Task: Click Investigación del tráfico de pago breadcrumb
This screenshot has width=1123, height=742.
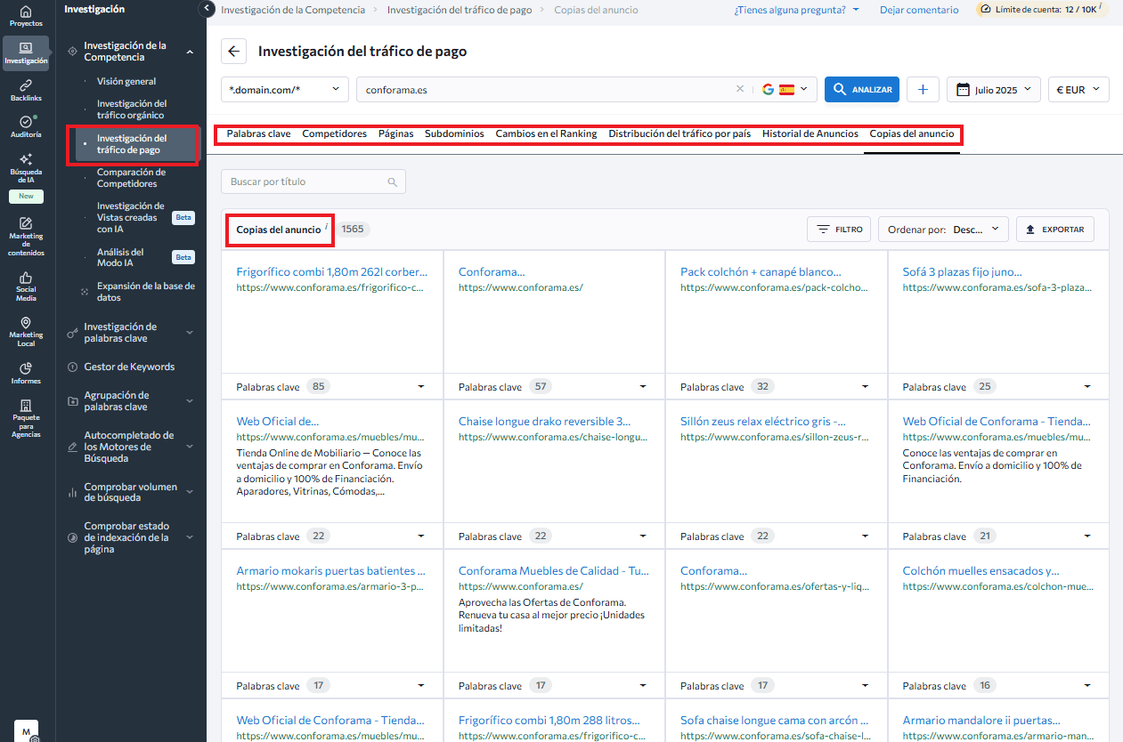Action: (460, 10)
